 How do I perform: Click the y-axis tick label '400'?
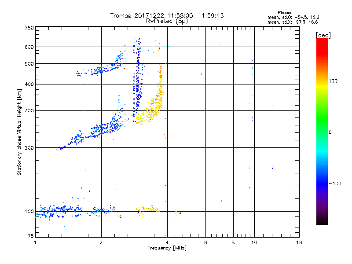click(29, 84)
